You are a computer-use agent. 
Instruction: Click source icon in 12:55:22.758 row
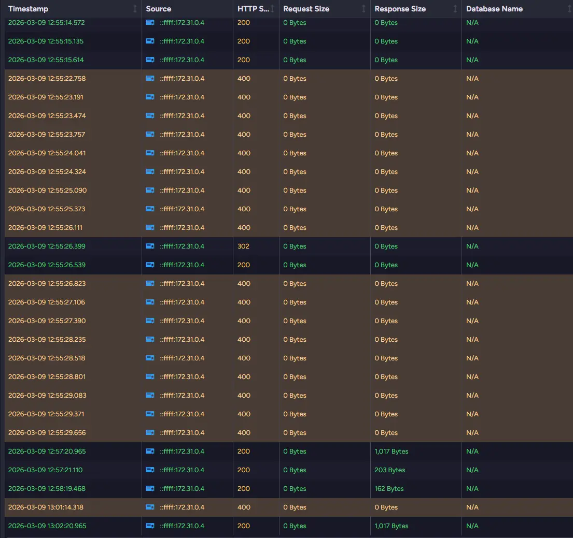point(150,79)
